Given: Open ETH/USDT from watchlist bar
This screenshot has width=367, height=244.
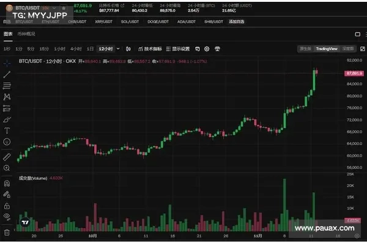Looking at the screenshot, I should tap(51, 22).
